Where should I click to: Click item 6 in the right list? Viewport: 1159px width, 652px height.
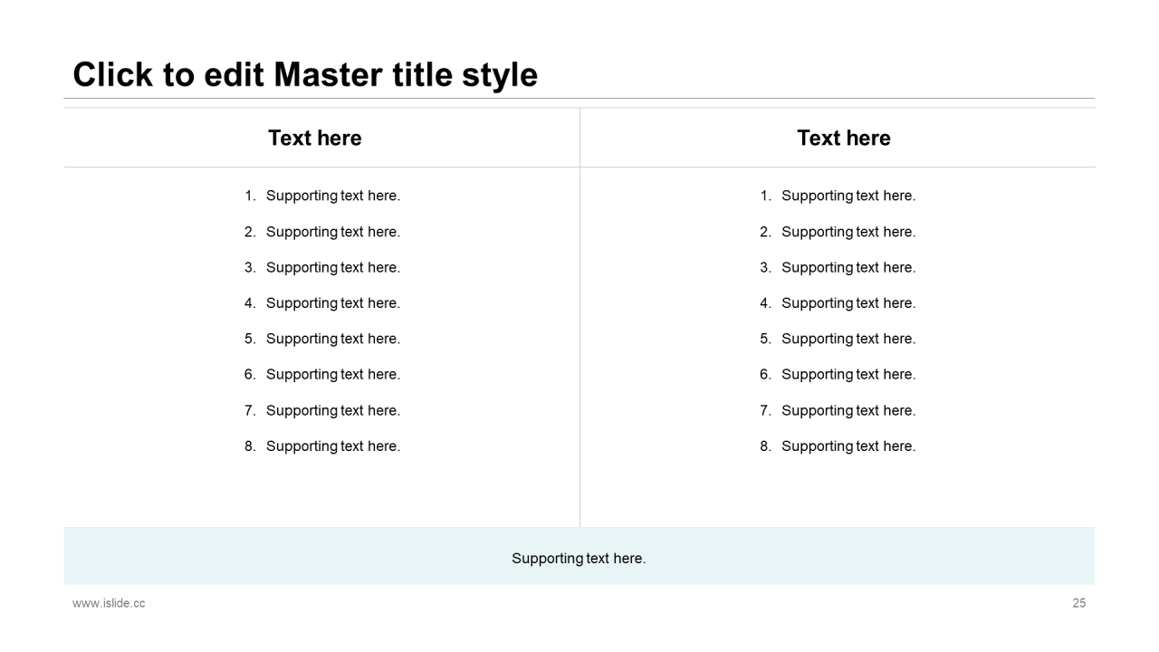[x=848, y=374]
